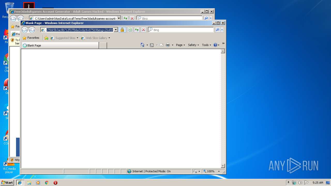Open the Tools menu
Viewport: 331px width, 186px height.
point(207,45)
